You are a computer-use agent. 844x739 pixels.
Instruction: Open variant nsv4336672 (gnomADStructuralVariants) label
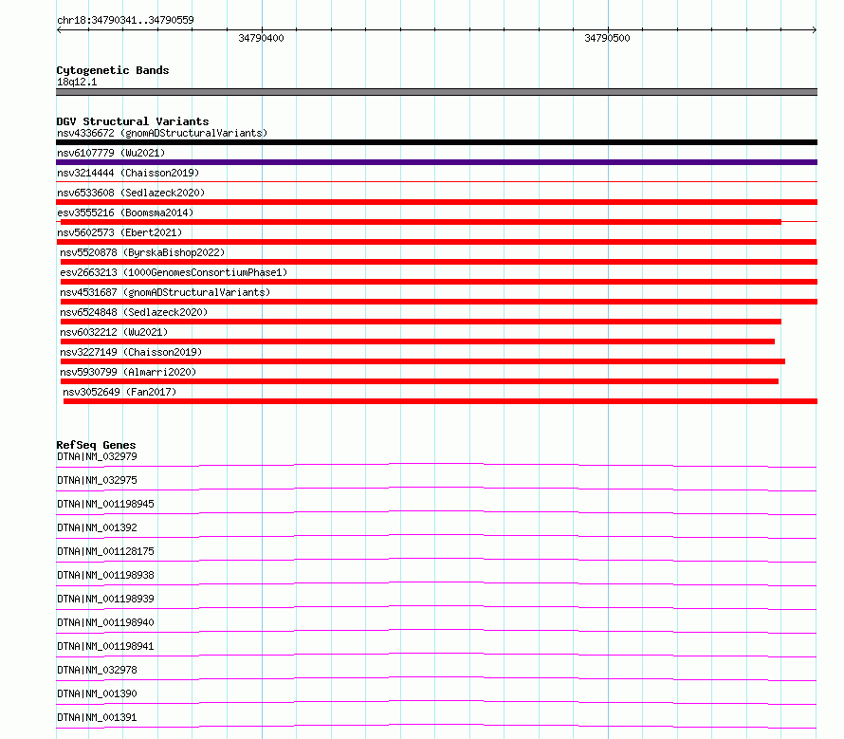[x=162, y=133]
